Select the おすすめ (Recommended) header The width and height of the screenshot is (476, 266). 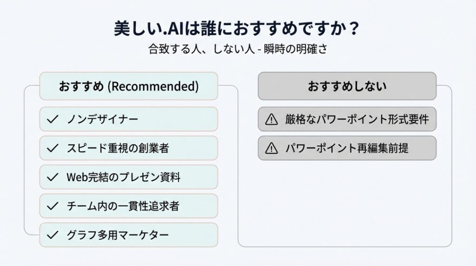128,86
